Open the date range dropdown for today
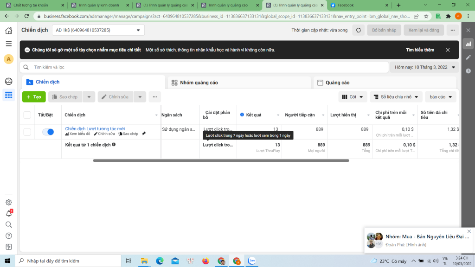Image resolution: width=475 pixels, height=267 pixels. point(424,67)
